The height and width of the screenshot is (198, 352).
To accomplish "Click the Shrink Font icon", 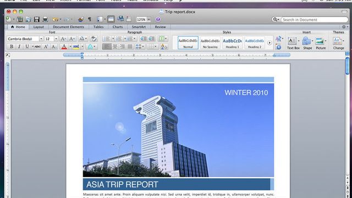I will click(x=71, y=39).
